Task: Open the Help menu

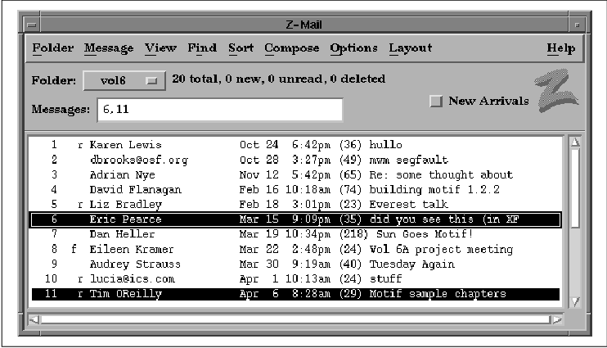Action: (560, 48)
